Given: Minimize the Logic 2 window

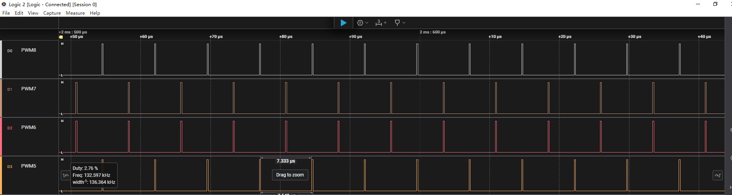Looking at the screenshot, I should 698,4.
